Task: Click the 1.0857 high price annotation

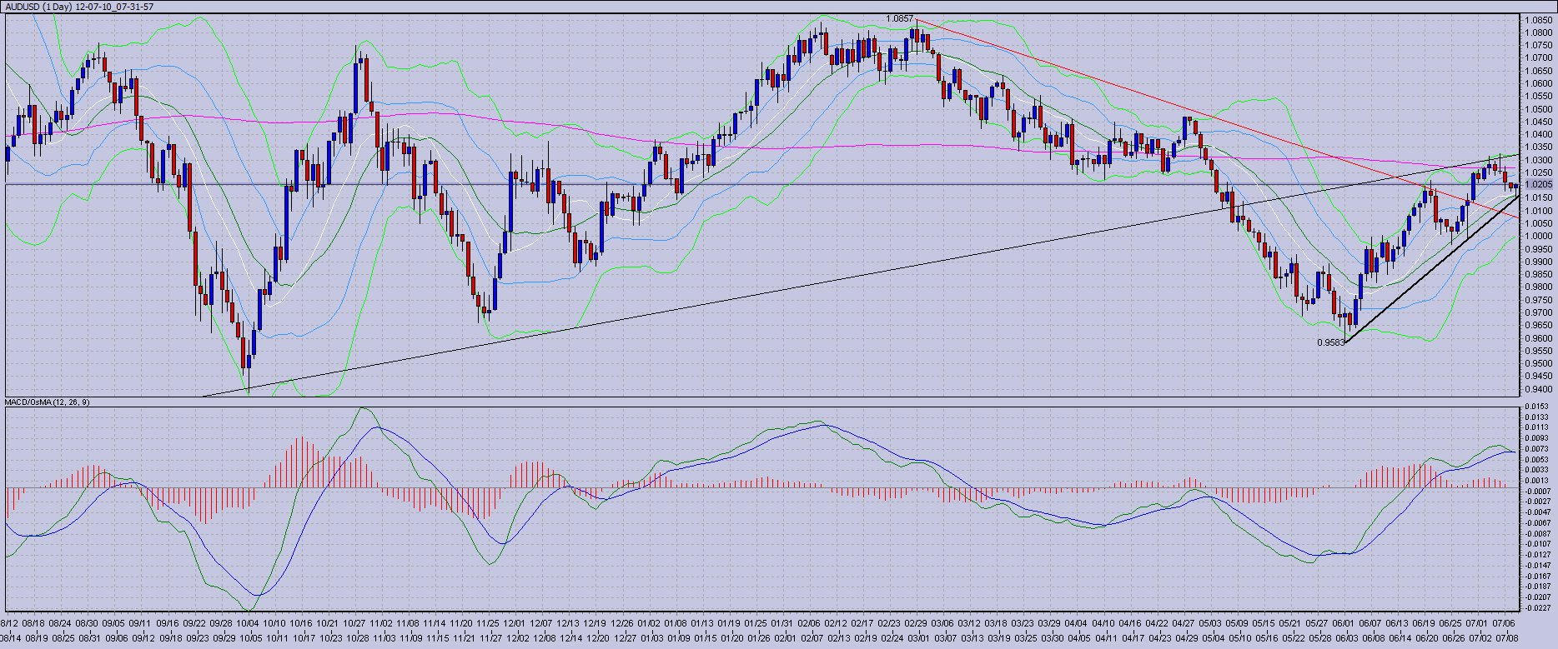Action: pos(900,18)
